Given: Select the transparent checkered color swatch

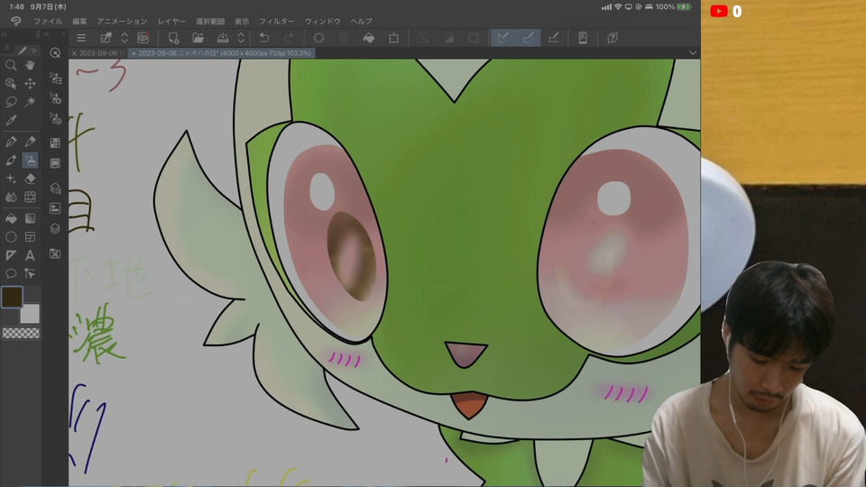Looking at the screenshot, I should [x=21, y=333].
